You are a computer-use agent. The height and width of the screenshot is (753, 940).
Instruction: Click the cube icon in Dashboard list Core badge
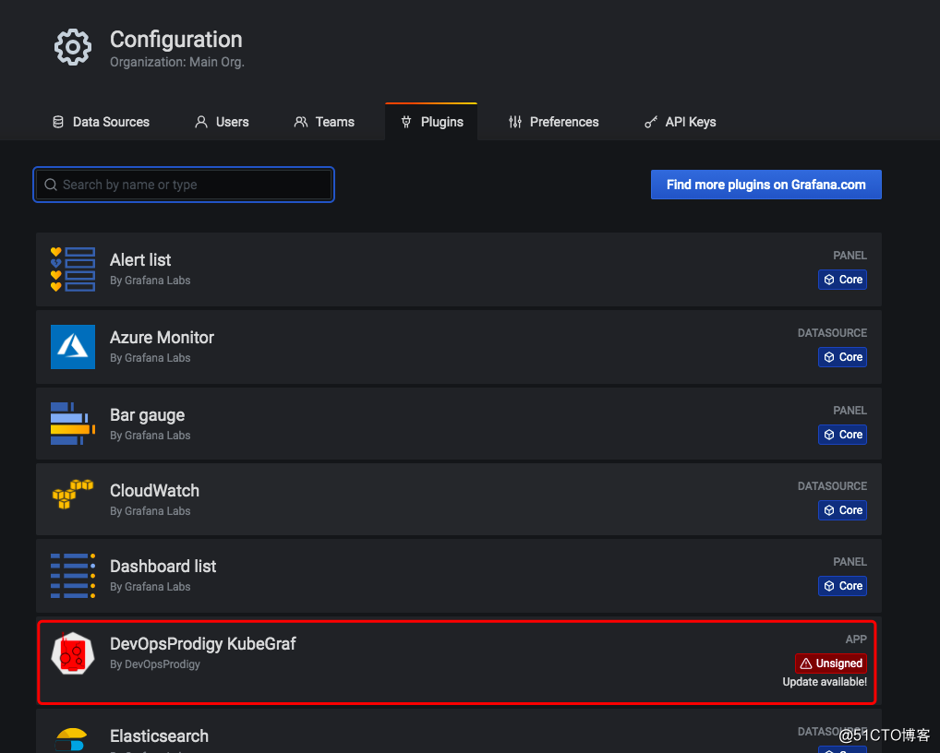[829, 586]
